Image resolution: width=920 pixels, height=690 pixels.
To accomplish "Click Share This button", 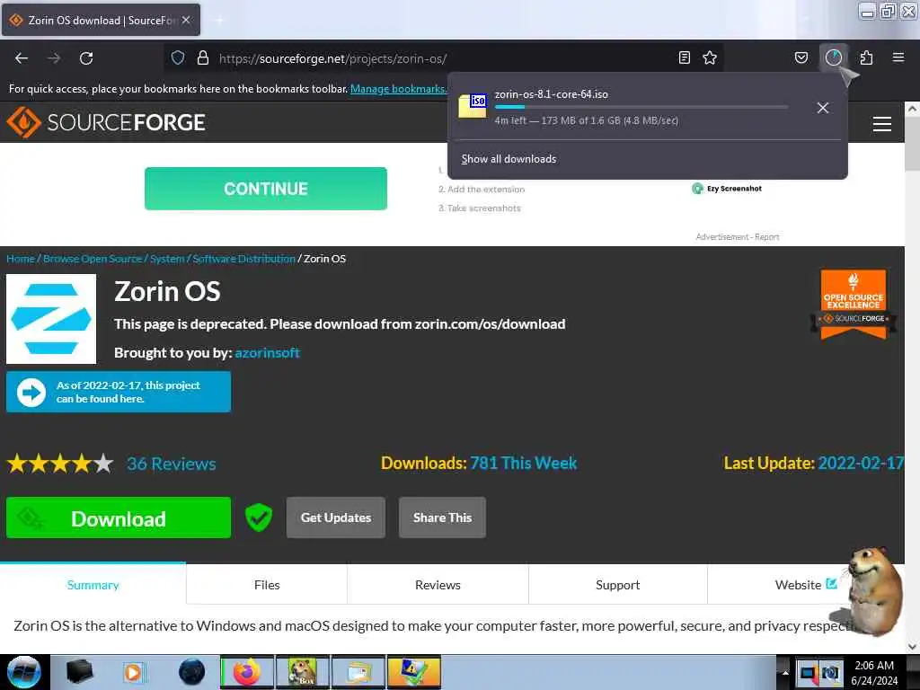I will tap(442, 517).
